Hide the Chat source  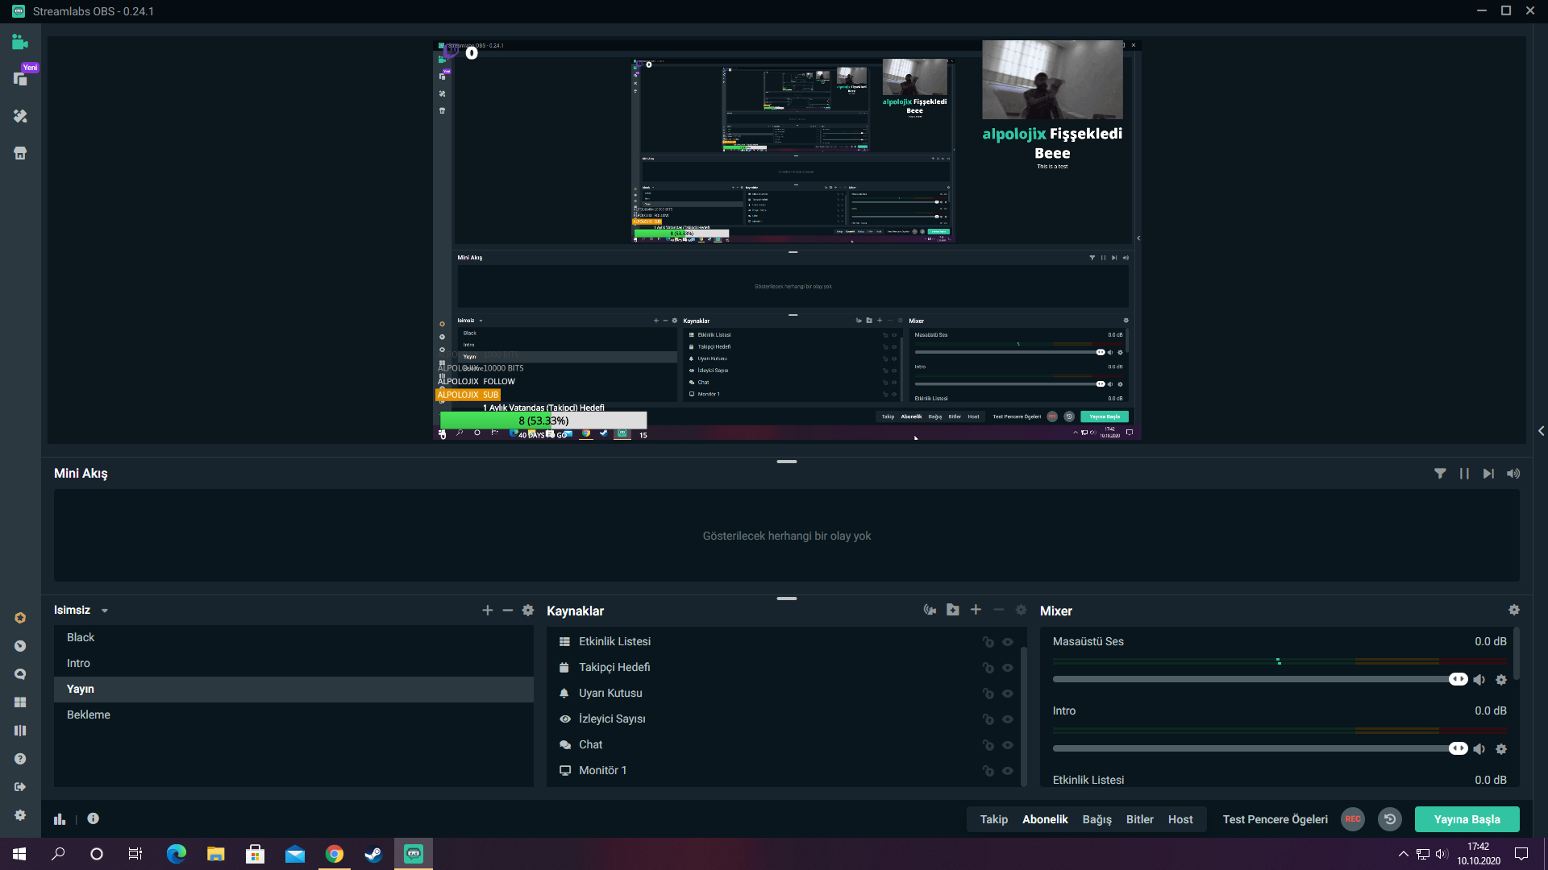pyautogui.click(x=1008, y=745)
